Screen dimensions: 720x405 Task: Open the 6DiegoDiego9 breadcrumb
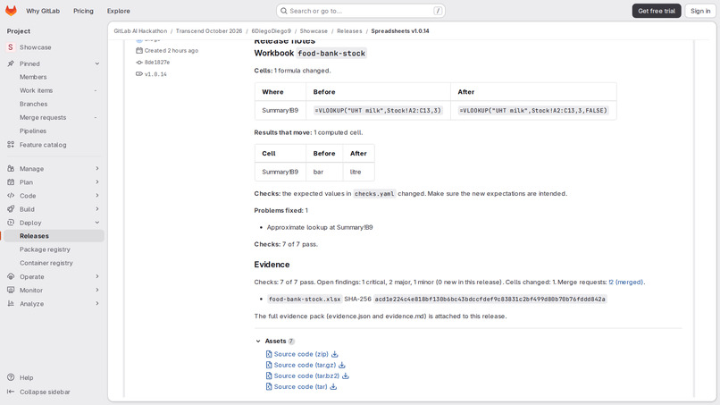pos(272,31)
